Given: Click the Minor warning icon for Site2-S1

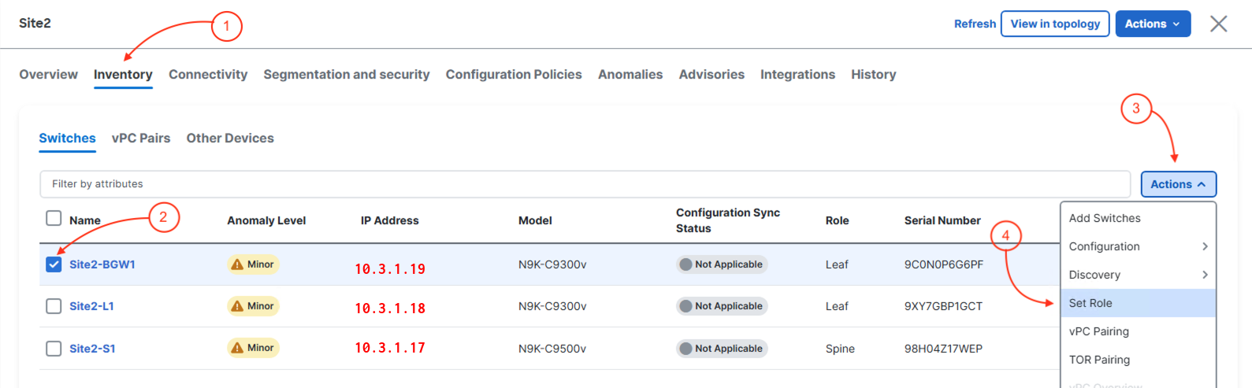Looking at the screenshot, I should click(x=237, y=348).
